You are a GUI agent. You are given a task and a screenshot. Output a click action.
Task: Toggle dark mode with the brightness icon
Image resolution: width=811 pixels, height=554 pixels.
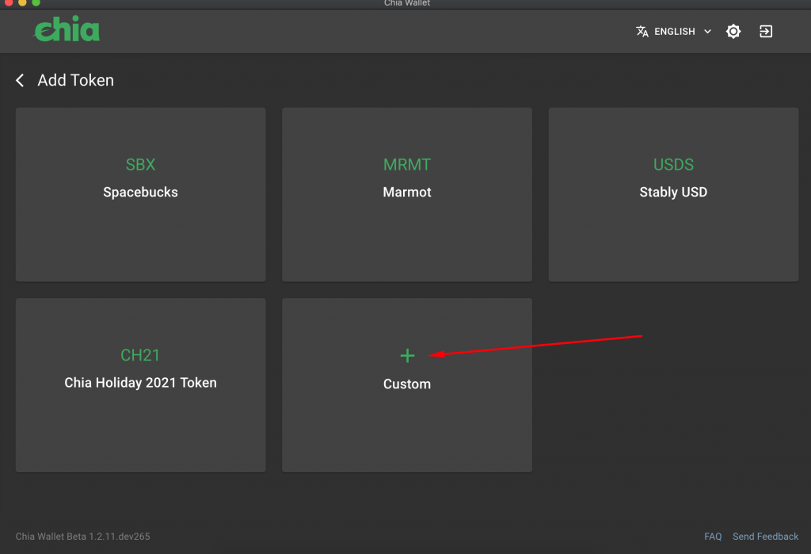733,32
